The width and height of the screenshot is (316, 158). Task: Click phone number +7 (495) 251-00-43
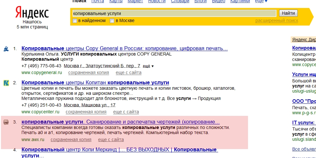click(41, 105)
